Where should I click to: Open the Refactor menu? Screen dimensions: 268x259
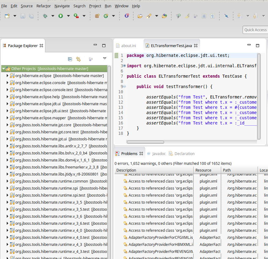coord(43,6)
